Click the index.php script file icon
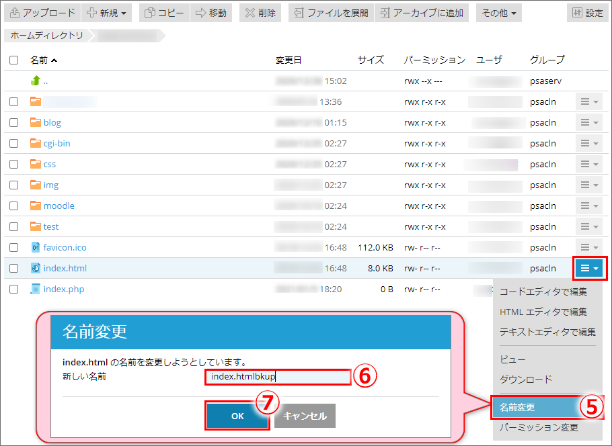Screen dimensions: 612x446 tap(36, 289)
